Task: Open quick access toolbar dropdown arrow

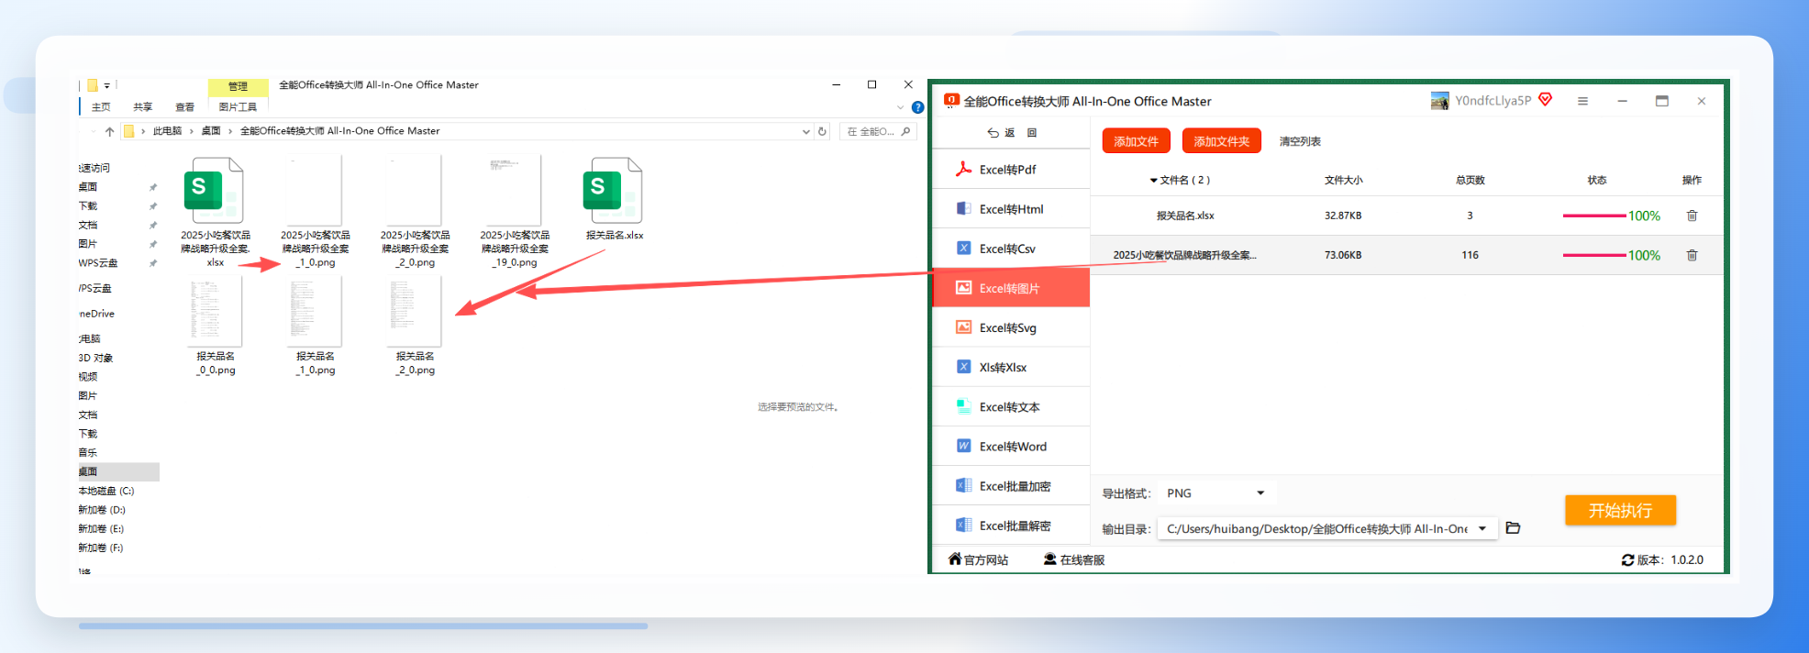Action: [106, 85]
